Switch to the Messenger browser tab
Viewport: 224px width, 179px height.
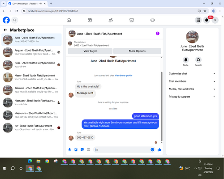27,4
